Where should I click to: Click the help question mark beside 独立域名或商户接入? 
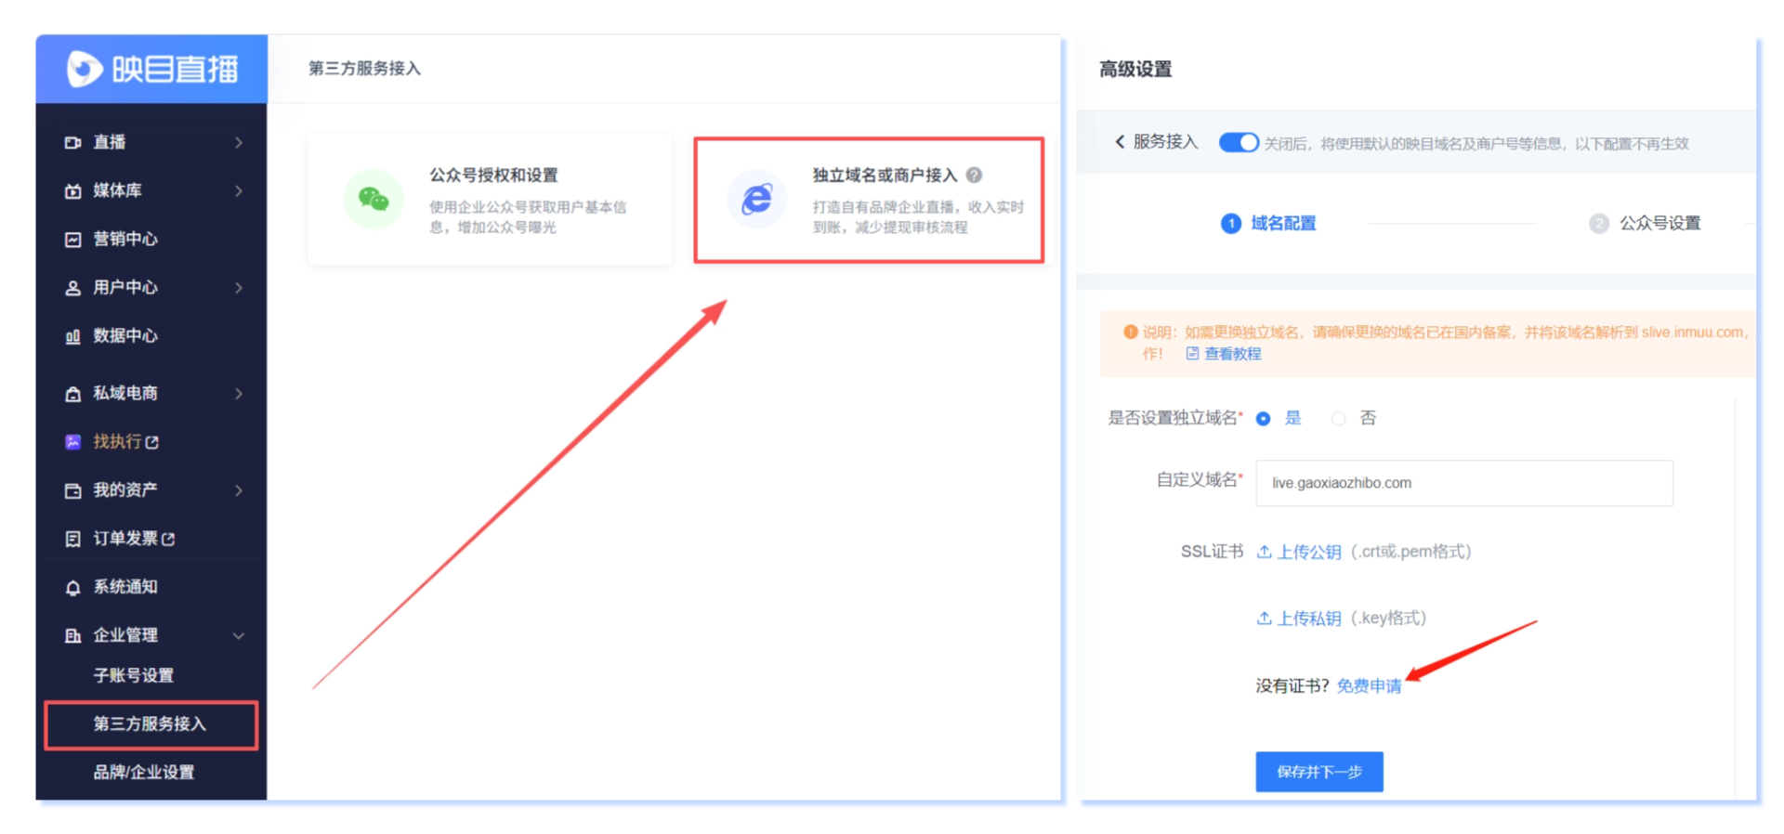tap(974, 175)
